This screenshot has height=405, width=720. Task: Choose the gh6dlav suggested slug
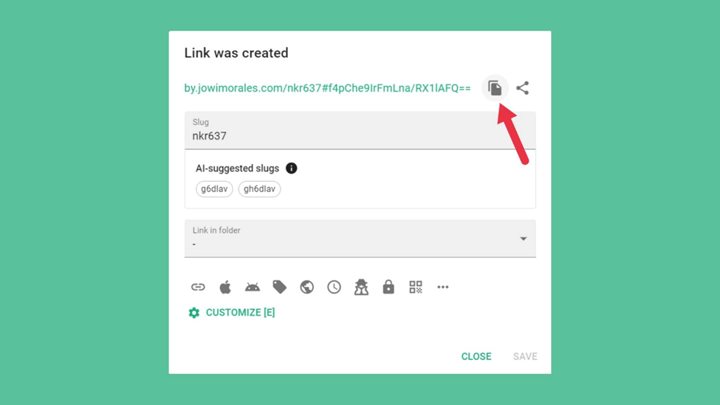click(x=259, y=189)
